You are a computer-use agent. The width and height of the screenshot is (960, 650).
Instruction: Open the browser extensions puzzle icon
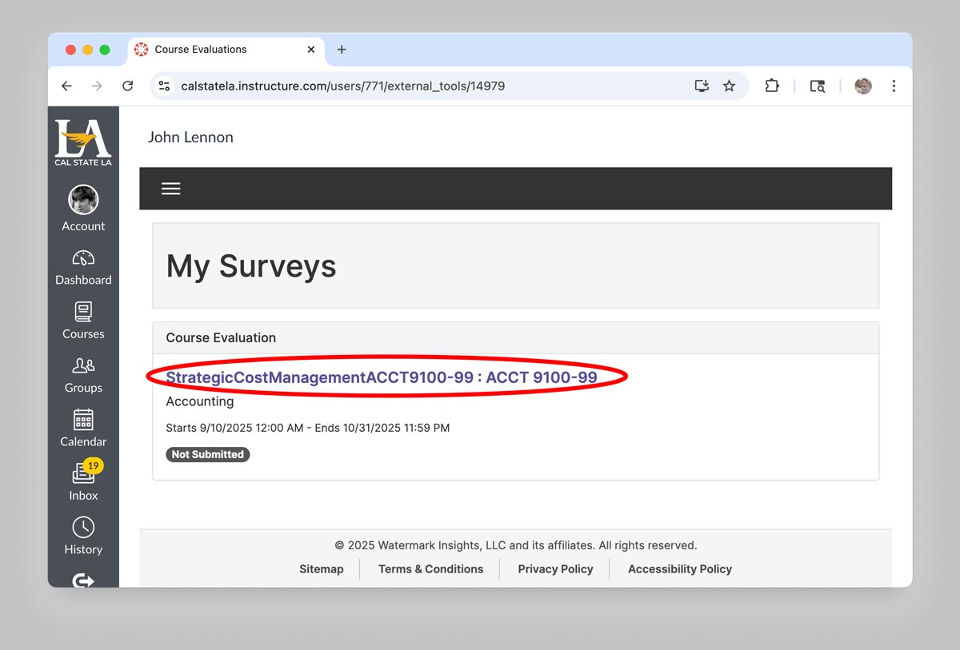tap(771, 86)
